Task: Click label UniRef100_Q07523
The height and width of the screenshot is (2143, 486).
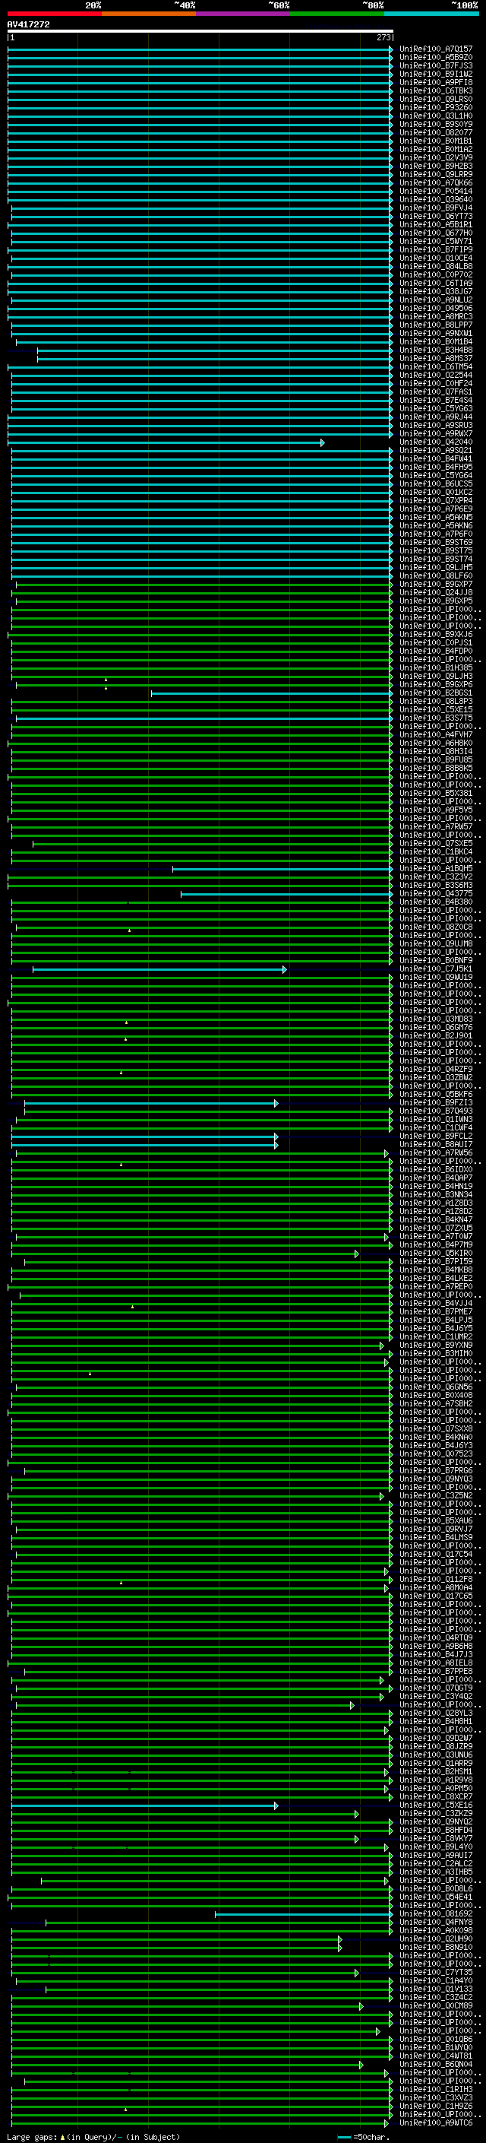Action: point(436,1454)
